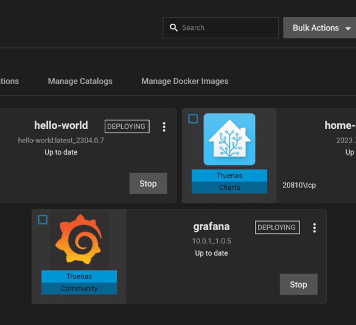
Task: Click grafana version 10.0.1_1.0.5 text
Action: (x=211, y=241)
